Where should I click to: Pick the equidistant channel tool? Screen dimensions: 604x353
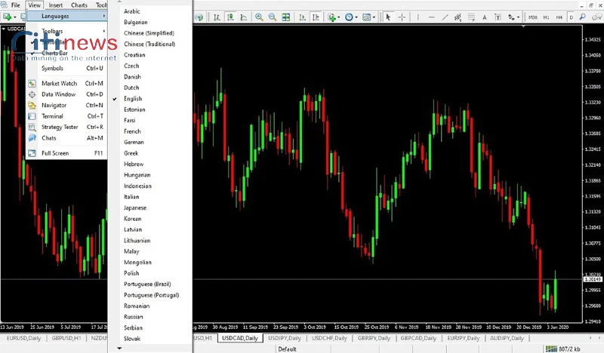(458, 17)
